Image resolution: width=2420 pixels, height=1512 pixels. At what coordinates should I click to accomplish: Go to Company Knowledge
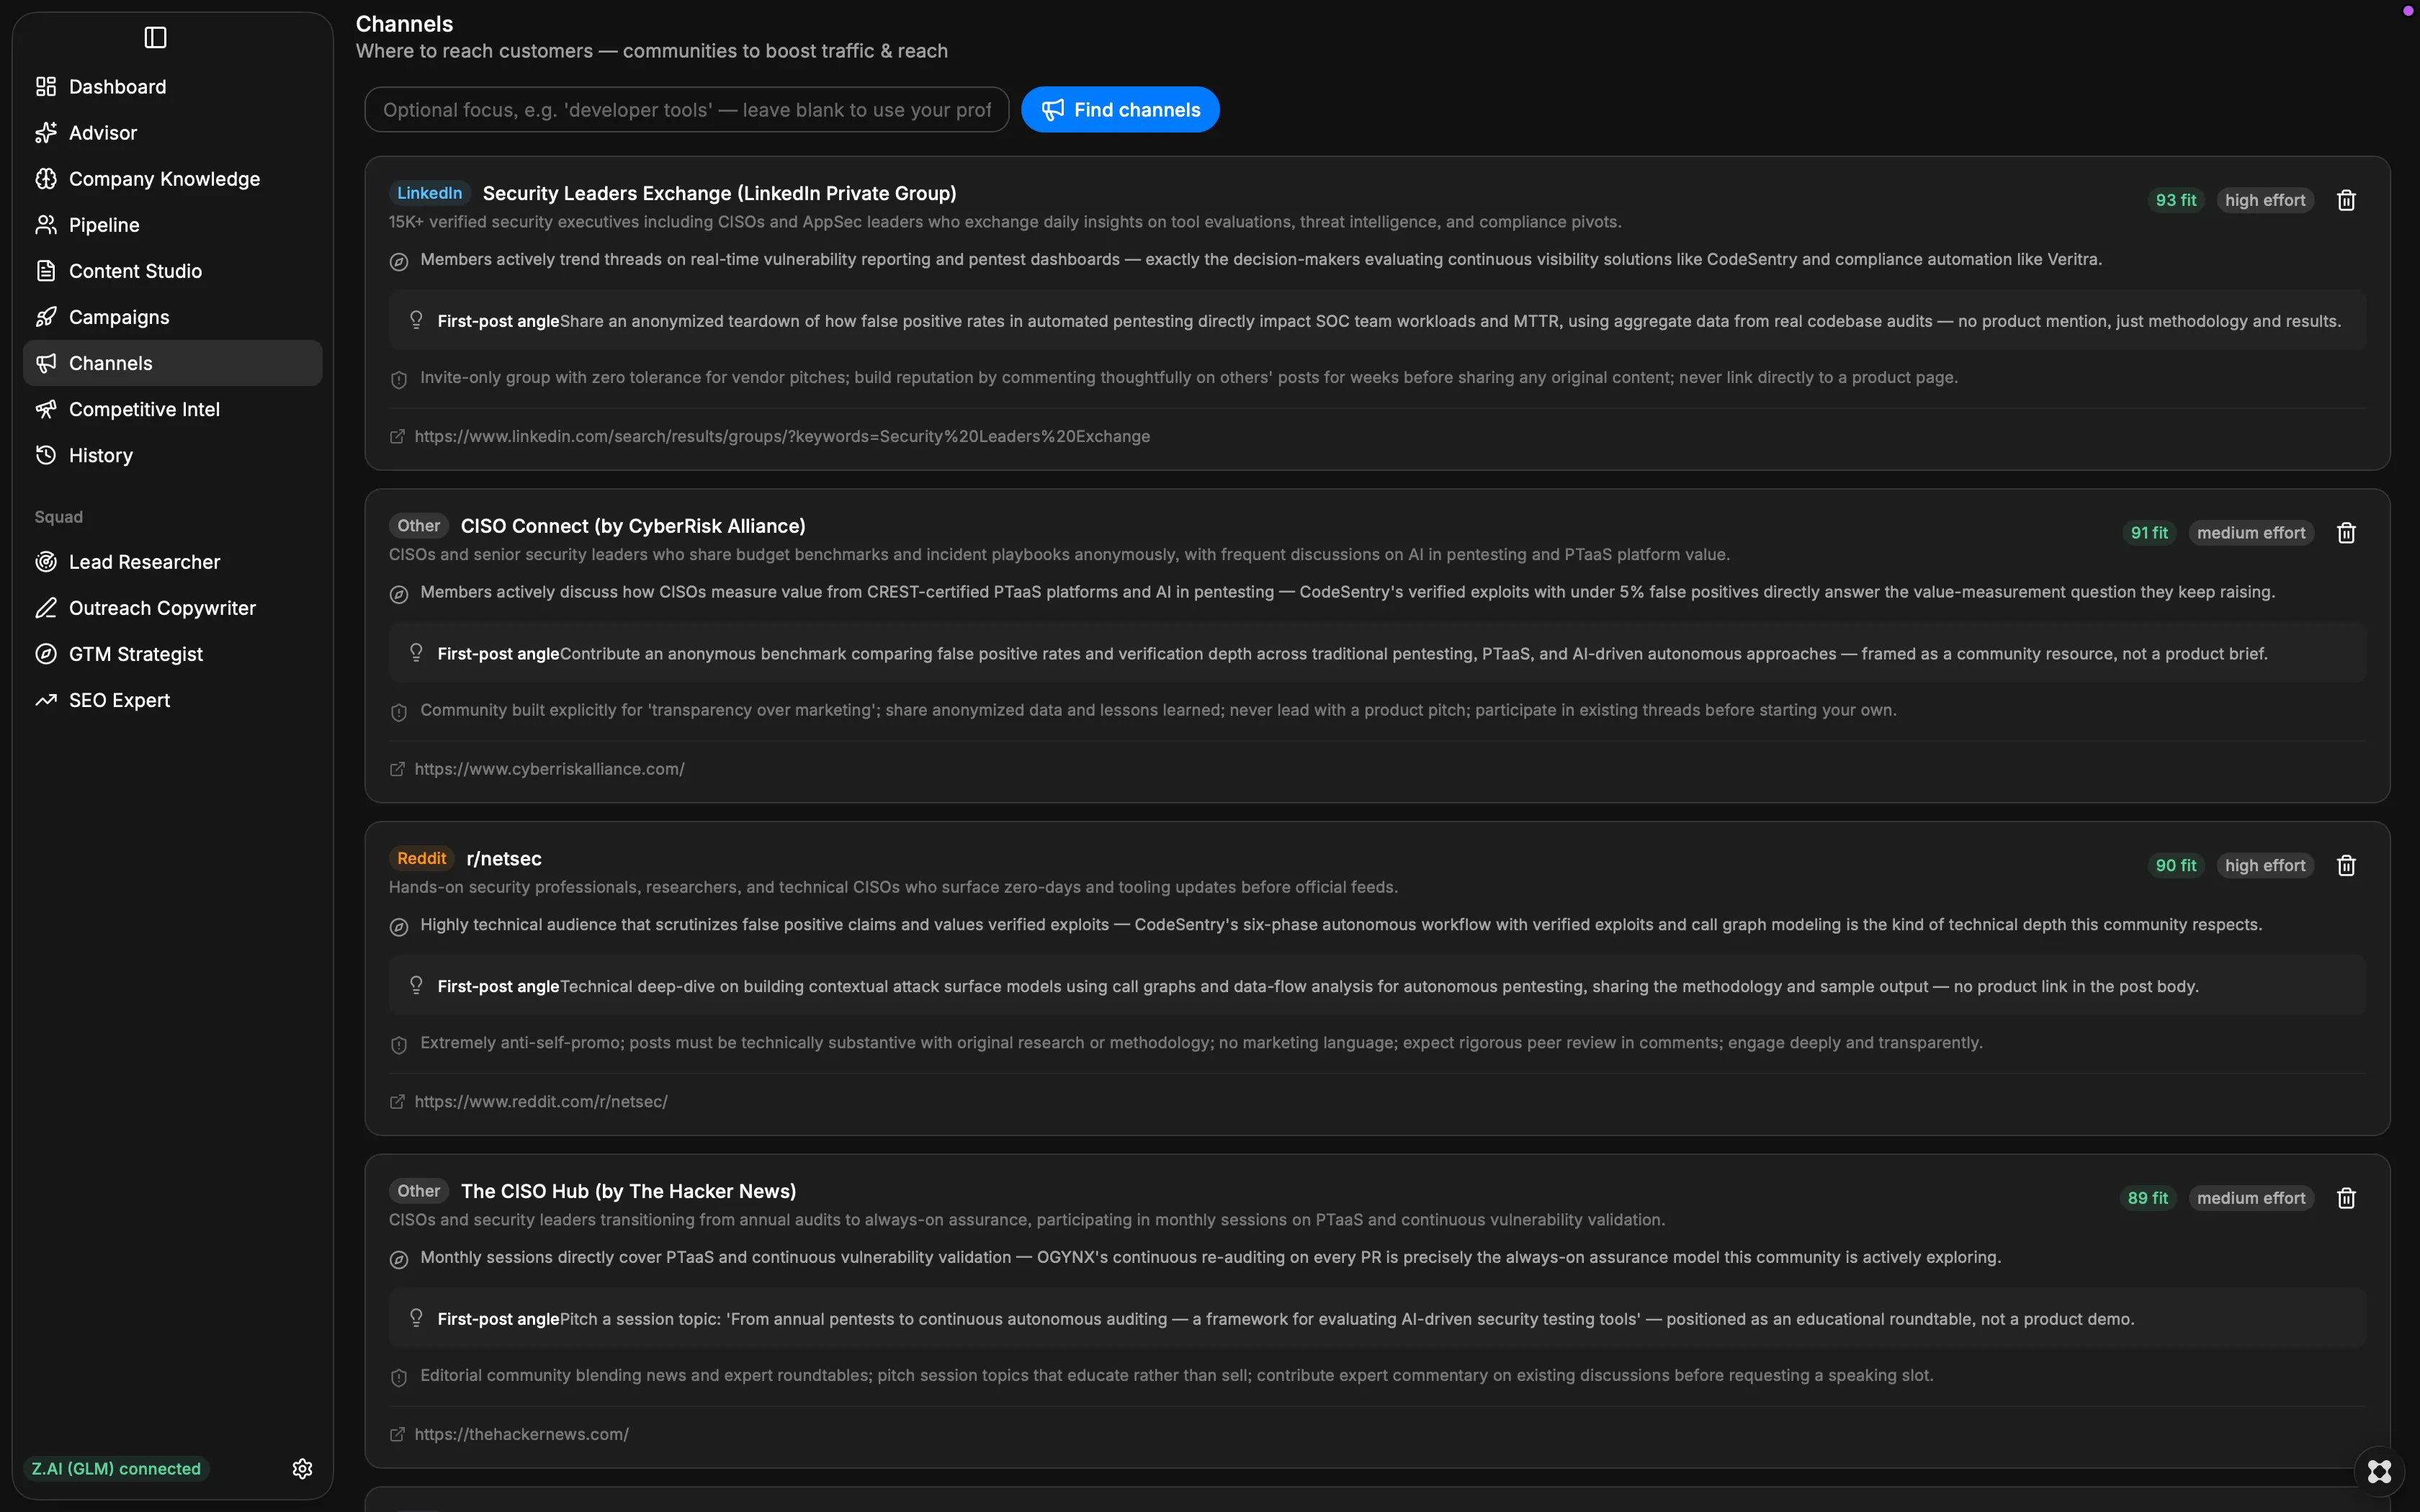[172, 179]
